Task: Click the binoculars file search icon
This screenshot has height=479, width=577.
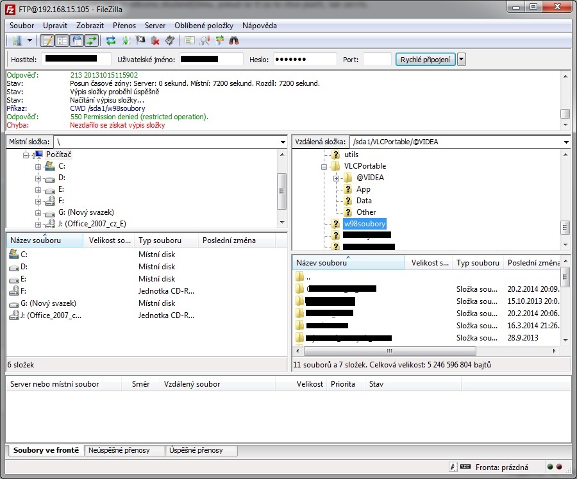Action: coord(234,41)
